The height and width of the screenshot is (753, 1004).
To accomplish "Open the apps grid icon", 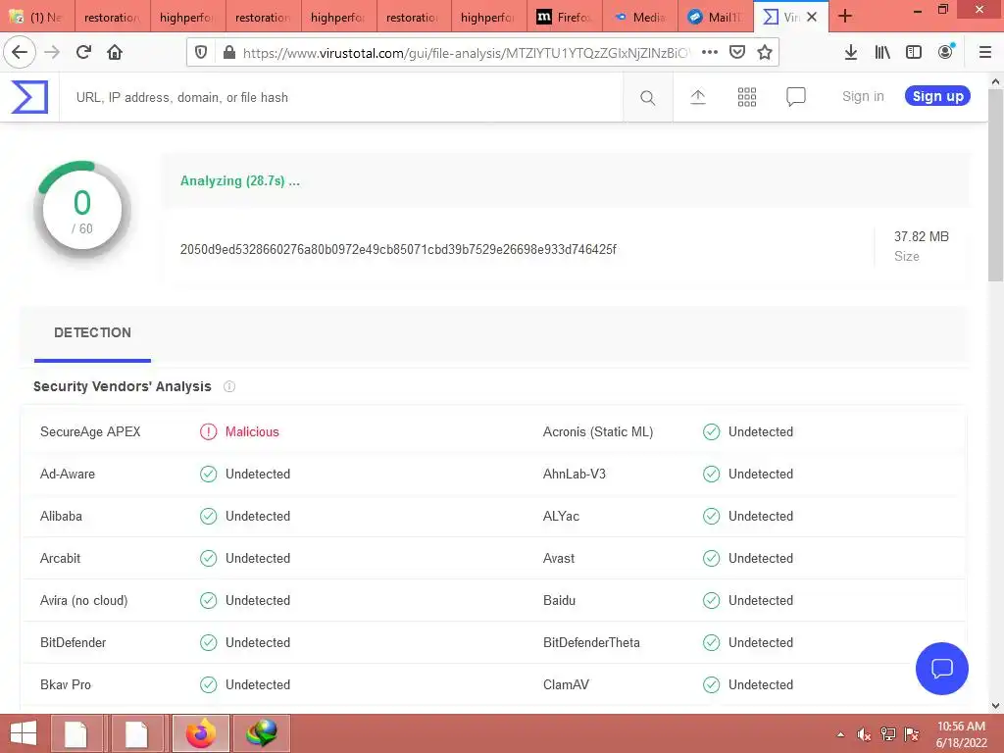I will [x=746, y=97].
